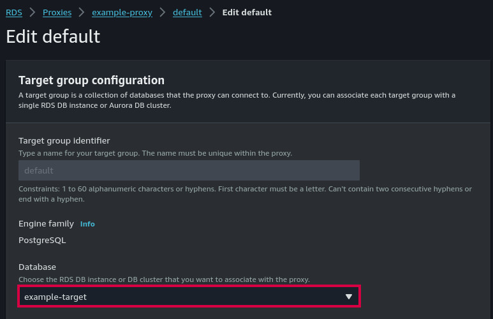Click the default breadcrumb link

[187, 12]
